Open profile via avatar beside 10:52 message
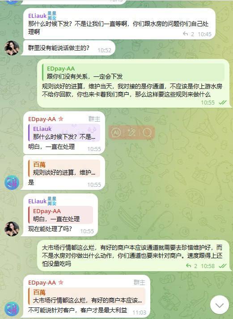This screenshot has height=319, width=233. pos(12,48)
